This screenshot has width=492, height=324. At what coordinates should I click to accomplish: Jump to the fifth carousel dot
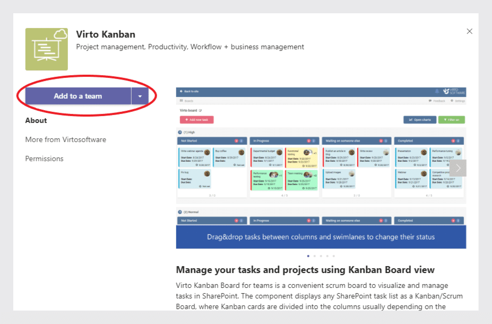334,256
